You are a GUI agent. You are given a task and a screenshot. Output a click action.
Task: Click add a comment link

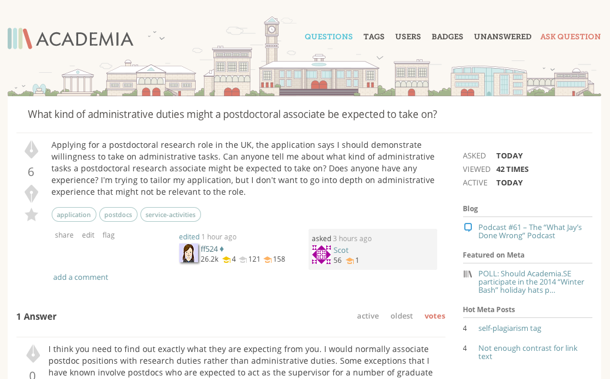coord(81,277)
